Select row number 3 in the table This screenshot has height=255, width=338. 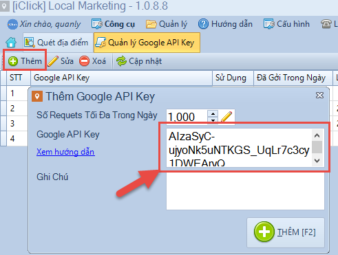12,124
